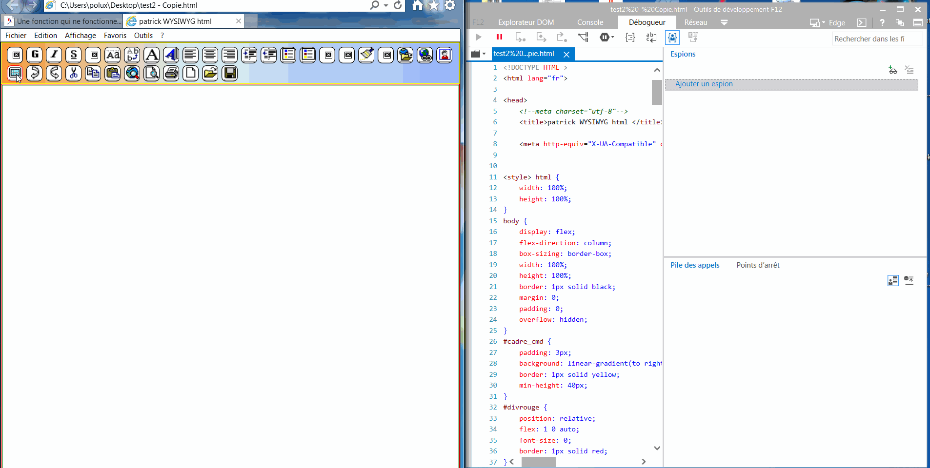Image resolution: width=930 pixels, height=468 pixels.
Task: Center align text in editor toolbar
Action: coord(210,55)
